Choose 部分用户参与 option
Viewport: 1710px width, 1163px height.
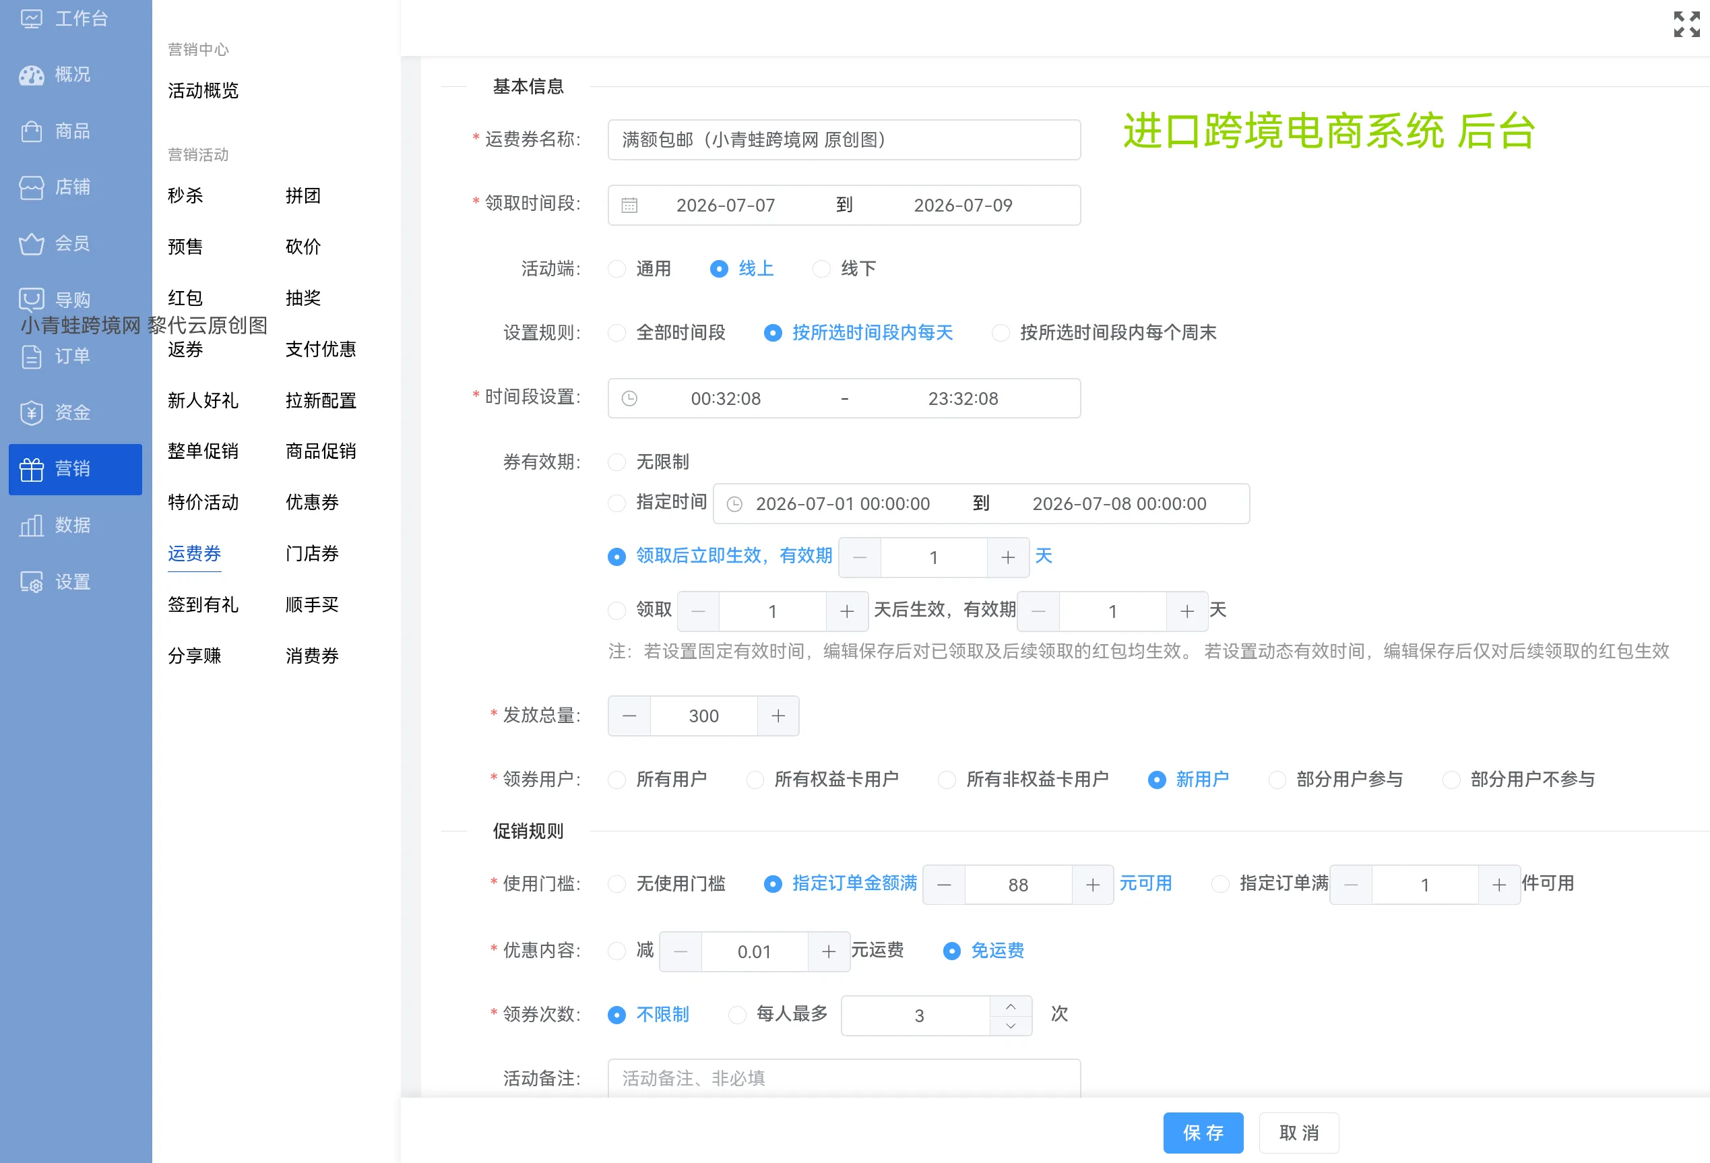[x=1277, y=780]
